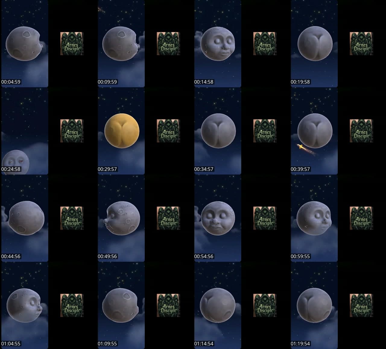386x349 pixels.
Task: Click the Arnes Disciple logo beside the 00:04:59 frame
Action: [x=72, y=44]
